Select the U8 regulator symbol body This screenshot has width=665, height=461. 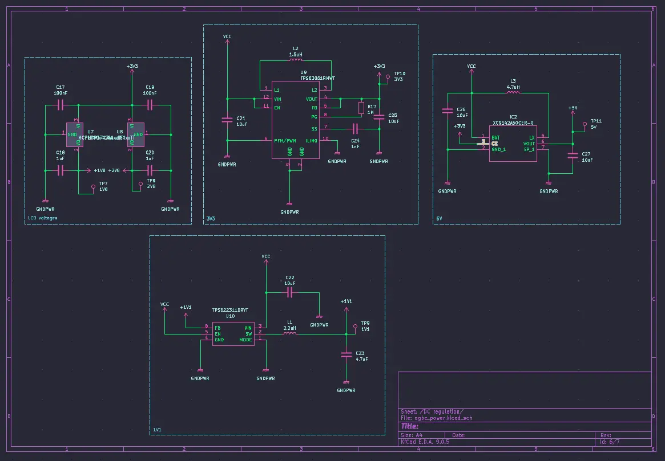tap(136, 134)
